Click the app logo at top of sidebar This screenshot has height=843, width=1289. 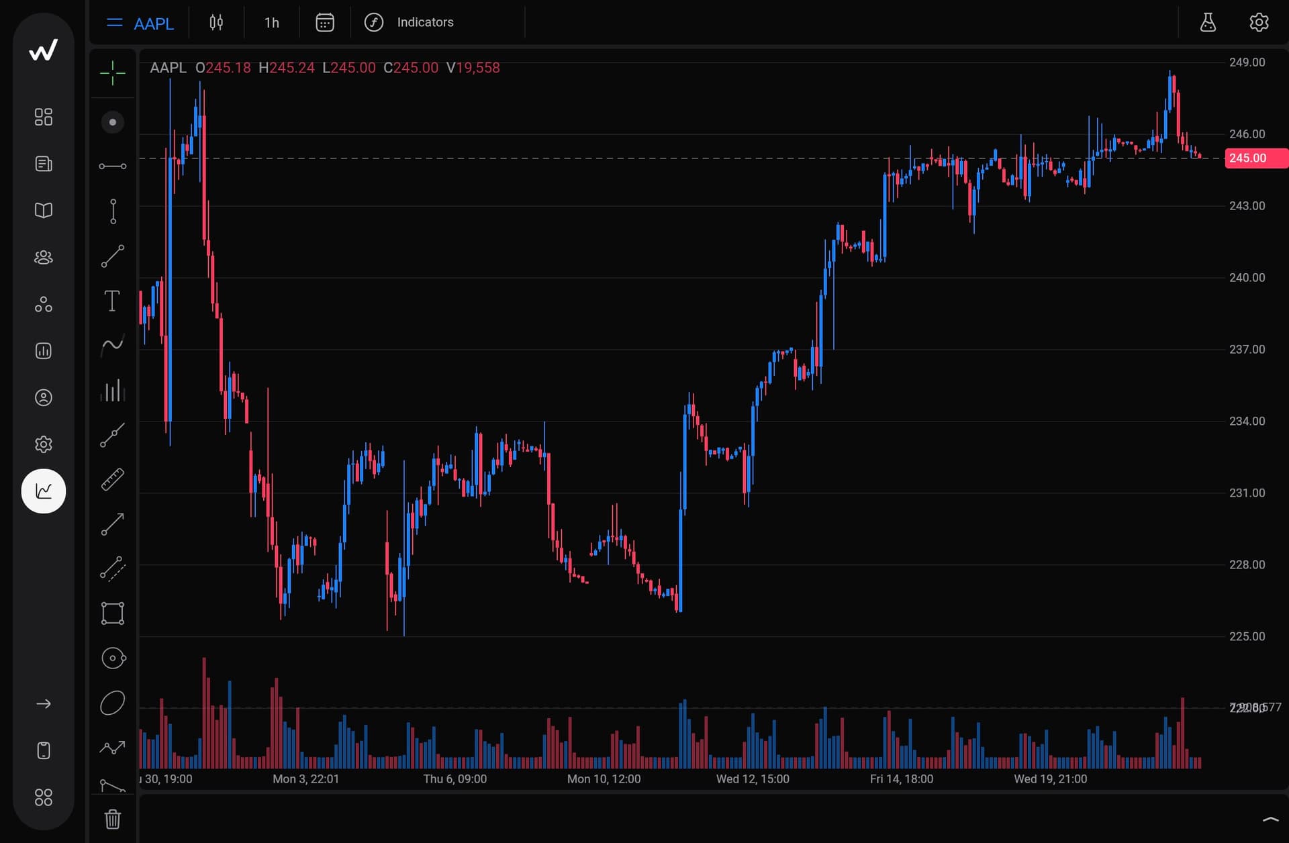click(44, 50)
